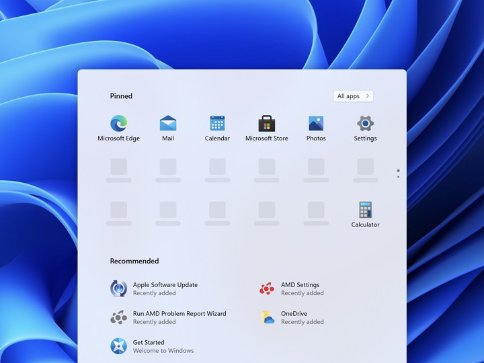
Task: Select the "AMD Settings" label text
Action: coord(300,284)
